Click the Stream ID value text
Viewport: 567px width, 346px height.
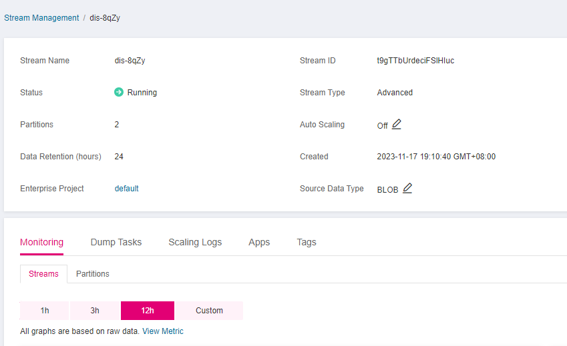[x=415, y=60]
